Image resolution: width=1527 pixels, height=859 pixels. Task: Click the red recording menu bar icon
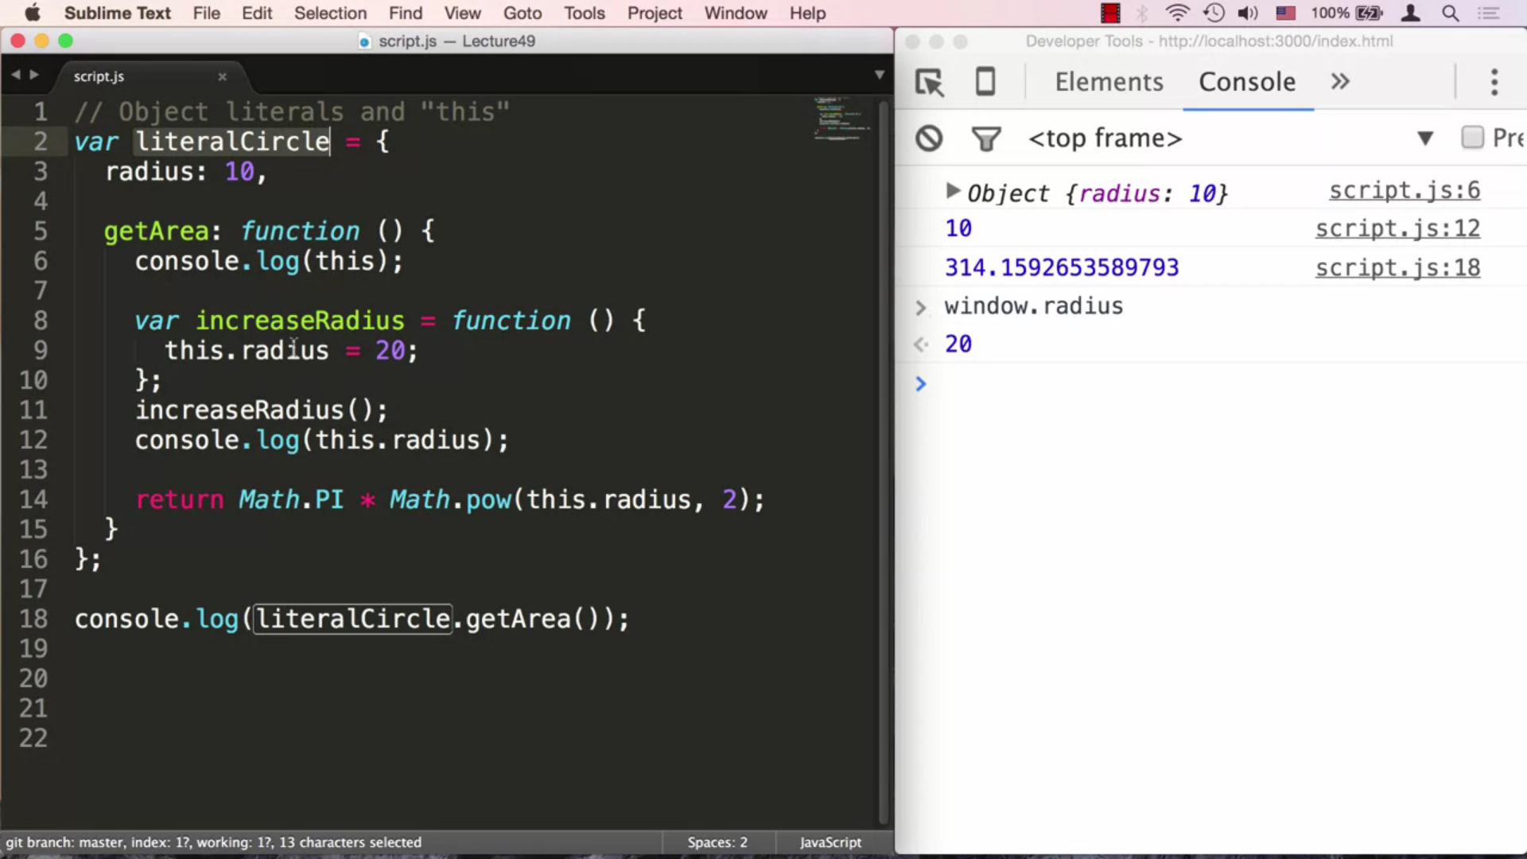point(1110,13)
